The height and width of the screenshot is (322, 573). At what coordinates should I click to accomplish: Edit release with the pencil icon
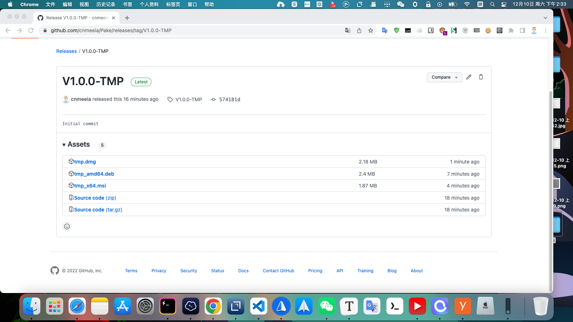click(x=469, y=77)
